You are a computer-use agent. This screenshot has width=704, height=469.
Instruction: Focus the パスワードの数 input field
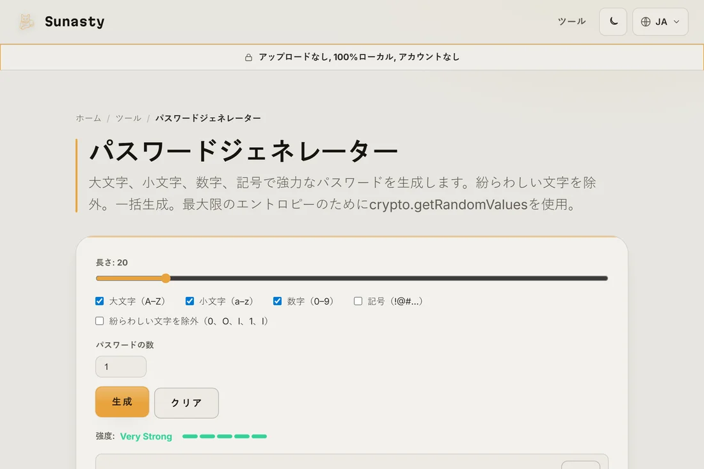point(121,367)
